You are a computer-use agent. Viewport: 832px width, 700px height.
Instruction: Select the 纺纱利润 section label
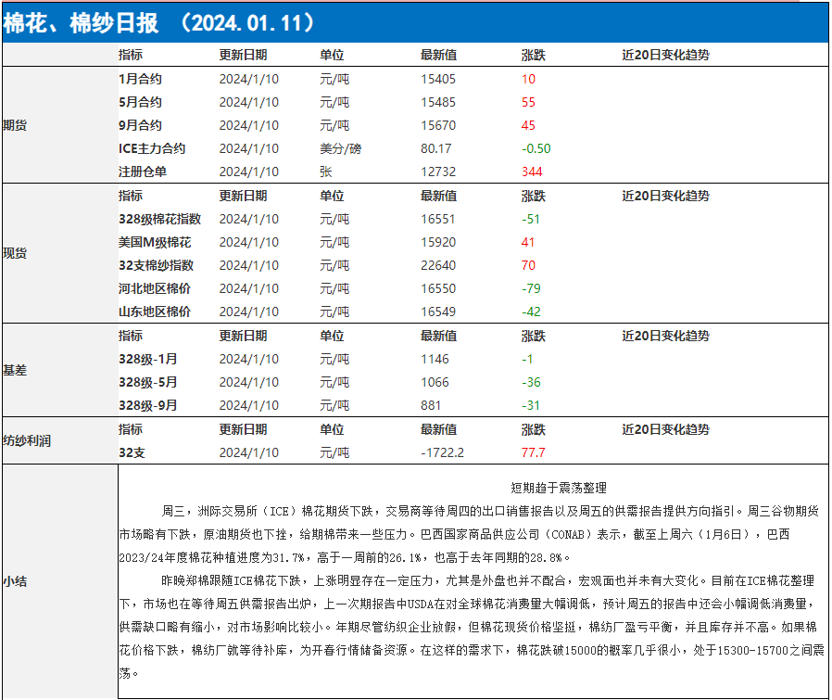pos(27,440)
